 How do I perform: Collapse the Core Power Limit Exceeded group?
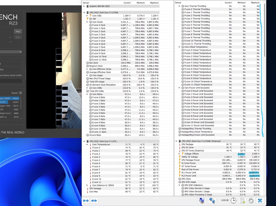(179, 88)
